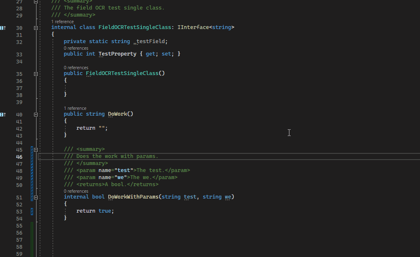
Task: Collapse the summary comment block at line 45
Action: click(36, 150)
